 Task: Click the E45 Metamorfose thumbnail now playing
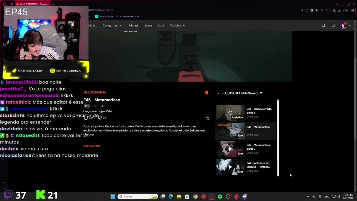point(230,131)
